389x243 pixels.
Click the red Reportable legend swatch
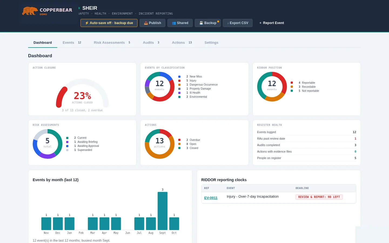[x=292, y=83]
